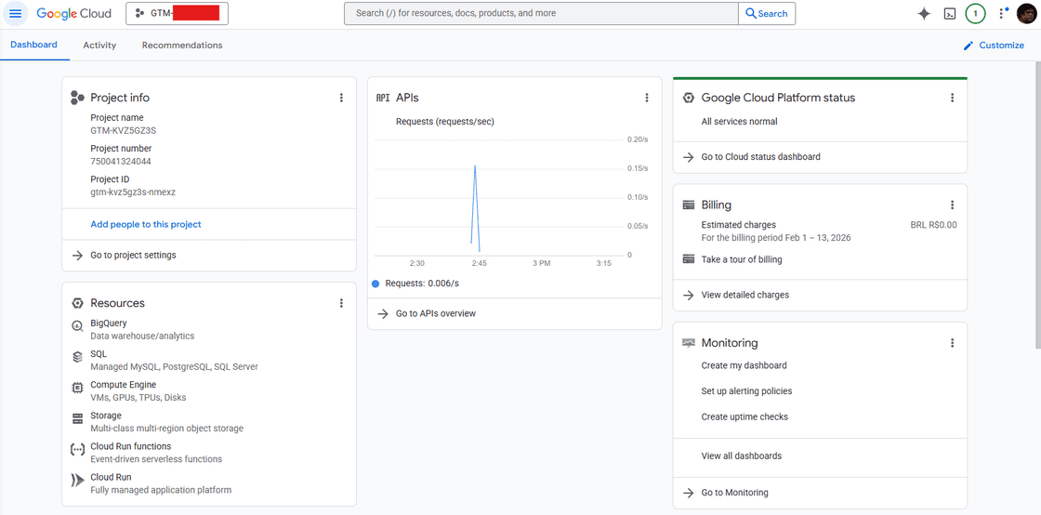This screenshot has width=1041, height=515.
Task: Switch to the Activity tab
Action: [99, 46]
